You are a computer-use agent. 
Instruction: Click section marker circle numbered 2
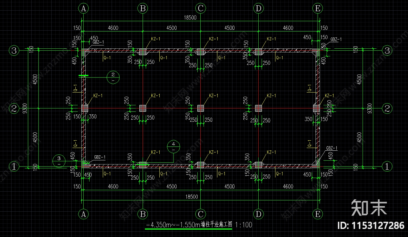[113, 77]
